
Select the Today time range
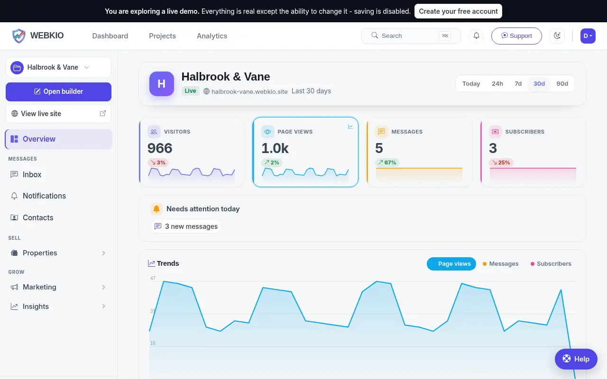point(471,84)
